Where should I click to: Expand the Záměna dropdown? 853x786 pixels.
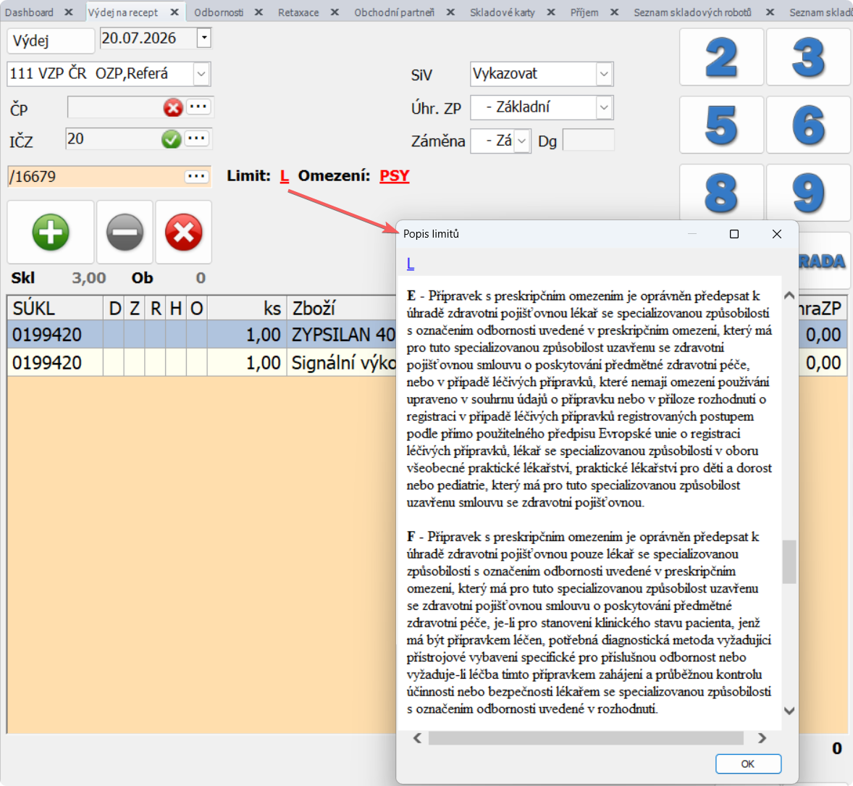click(x=521, y=141)
